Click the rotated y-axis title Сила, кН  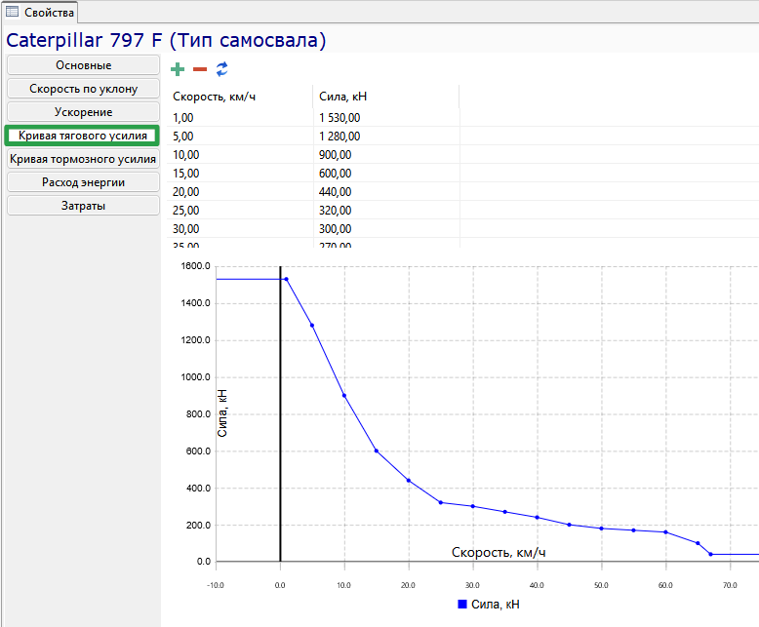(222, 413)
